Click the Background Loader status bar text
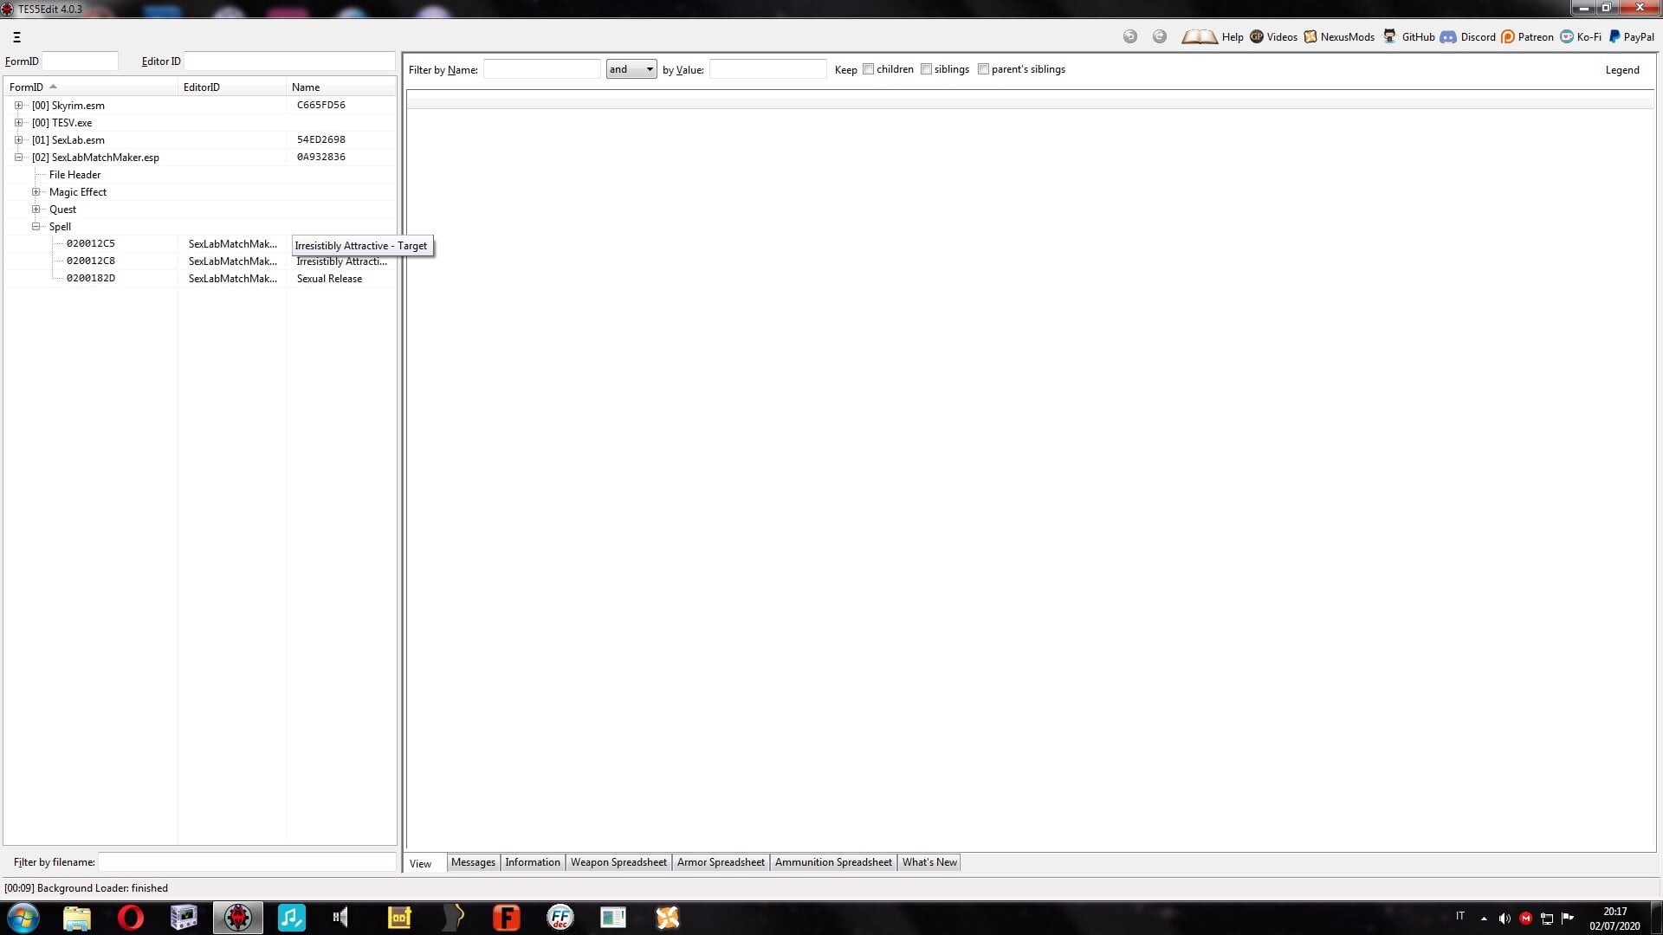The image size is (1663, 935). (x=86, y=888)
